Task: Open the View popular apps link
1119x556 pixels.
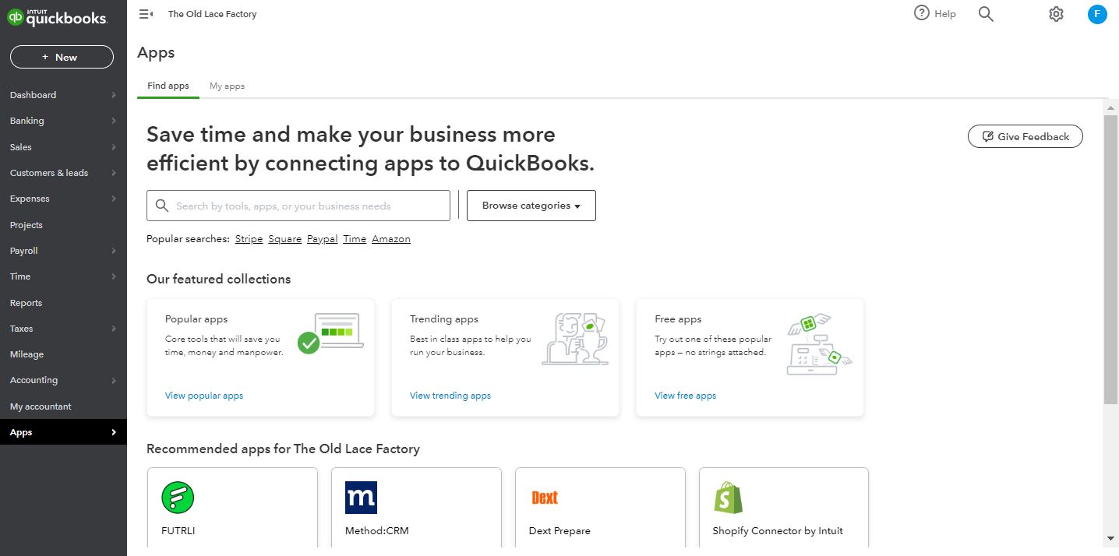Action: 204,396
